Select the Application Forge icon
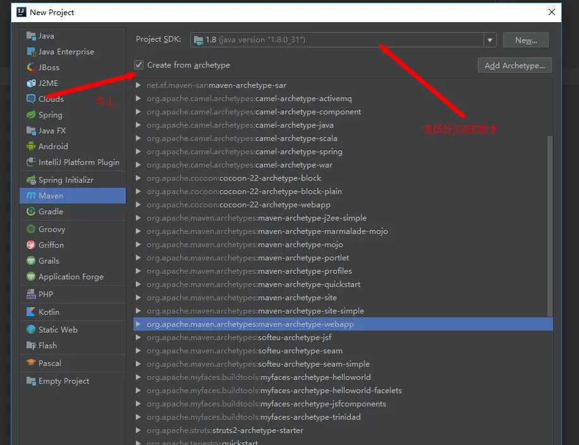This screenshot has width=579, height=445. tap(31, 277)
